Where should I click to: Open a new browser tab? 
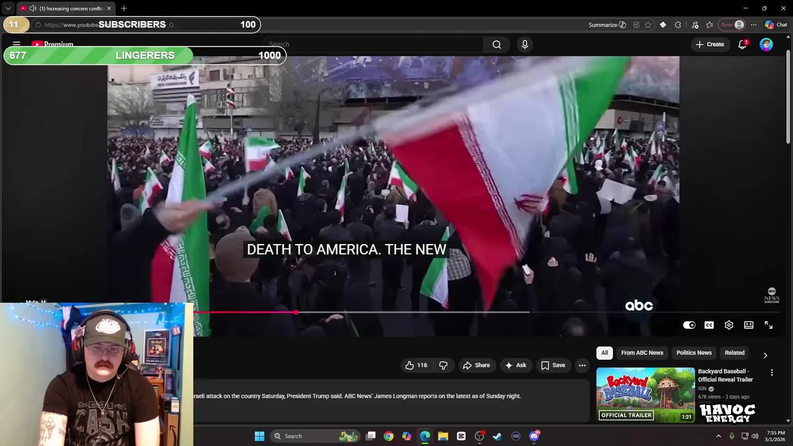coord(124,9)
